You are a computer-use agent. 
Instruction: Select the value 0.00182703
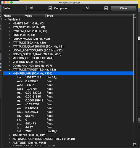33,93
